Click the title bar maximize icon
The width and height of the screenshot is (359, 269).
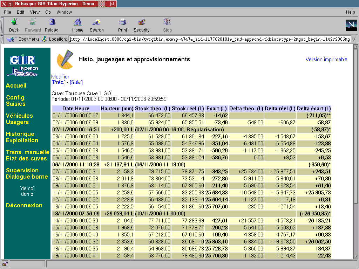[x=113, y=4]
